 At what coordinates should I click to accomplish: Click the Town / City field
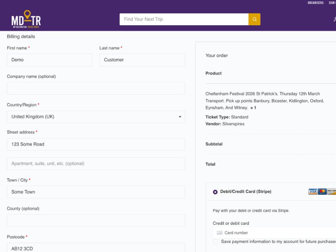point(96,192)
